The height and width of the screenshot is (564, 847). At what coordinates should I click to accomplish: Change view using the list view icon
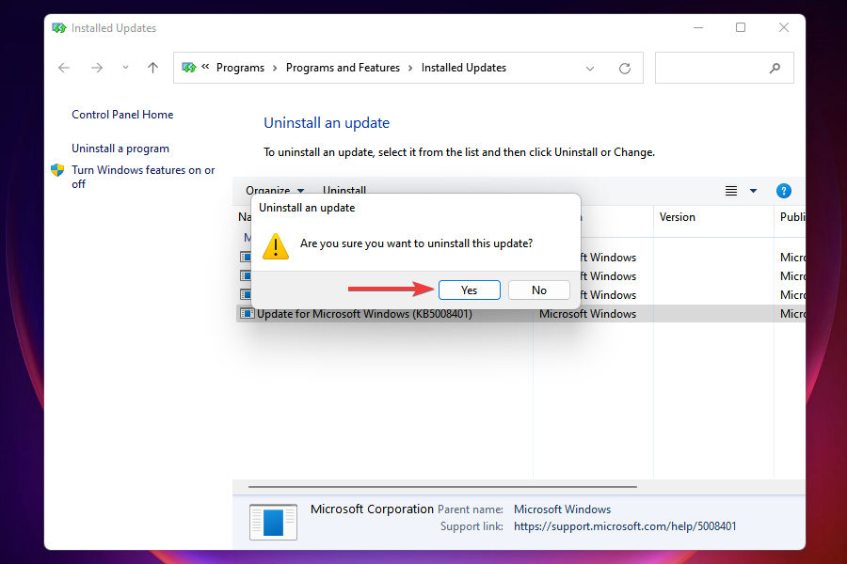click(x=731, y=191)
